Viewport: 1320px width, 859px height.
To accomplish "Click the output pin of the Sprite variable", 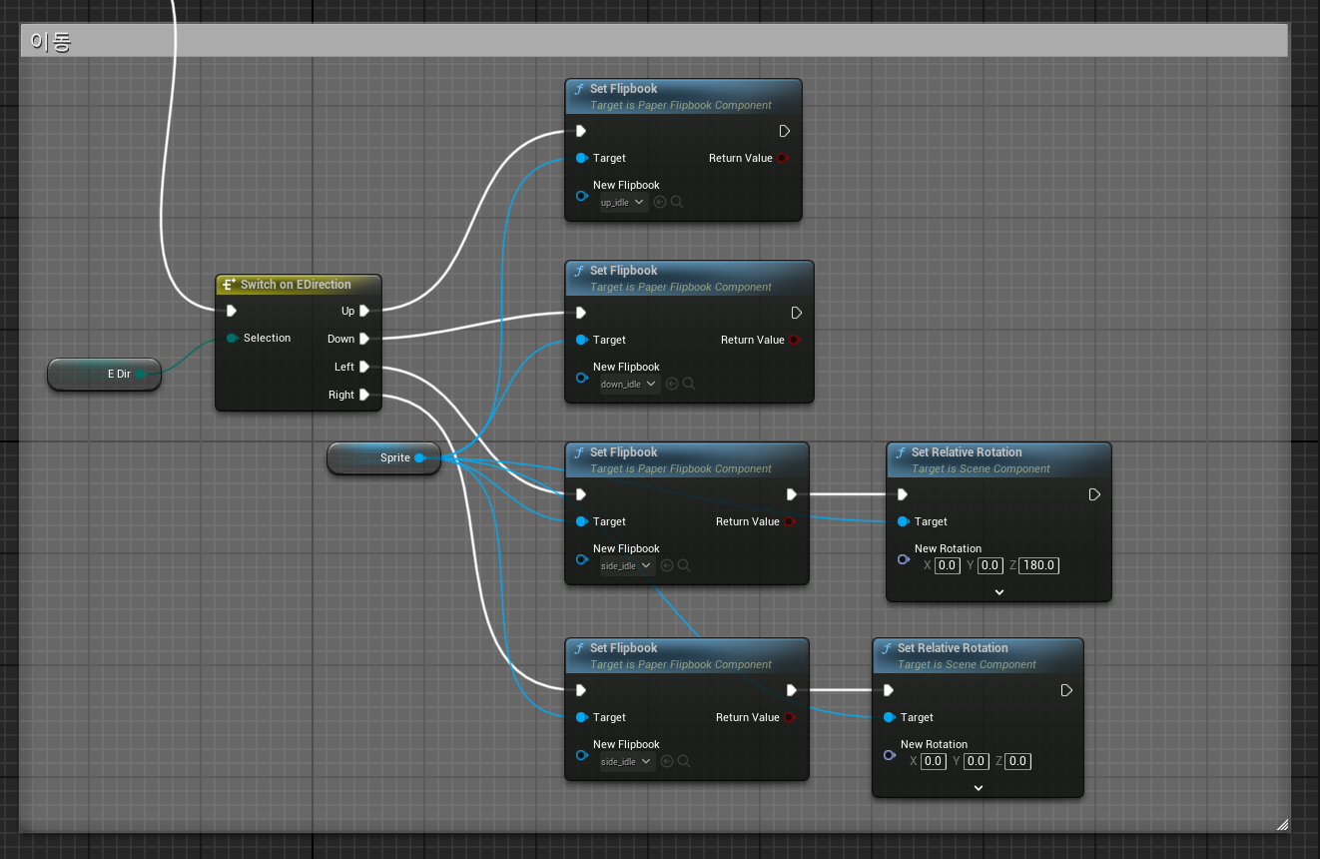I will (x=419, y=457).
